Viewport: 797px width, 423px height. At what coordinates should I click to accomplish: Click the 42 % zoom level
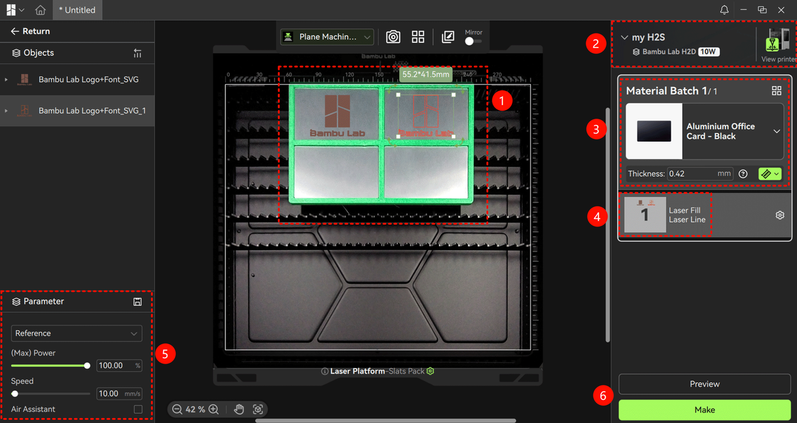pos(195,409)
